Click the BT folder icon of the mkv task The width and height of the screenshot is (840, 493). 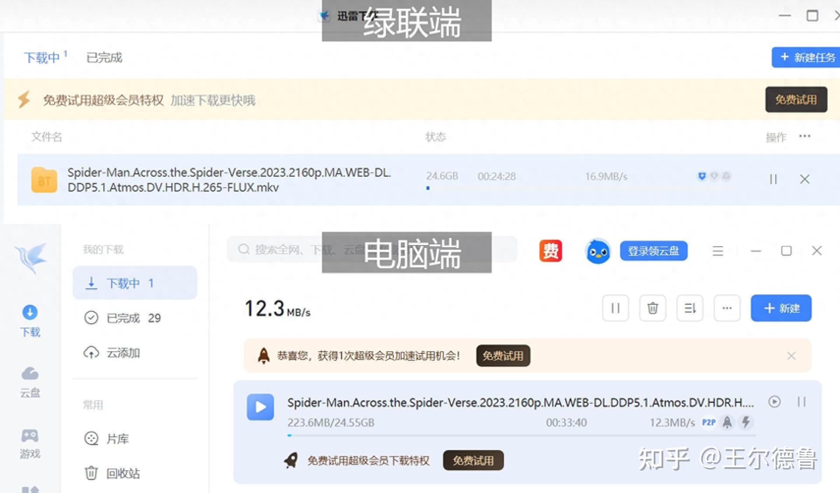coord(44,180)
